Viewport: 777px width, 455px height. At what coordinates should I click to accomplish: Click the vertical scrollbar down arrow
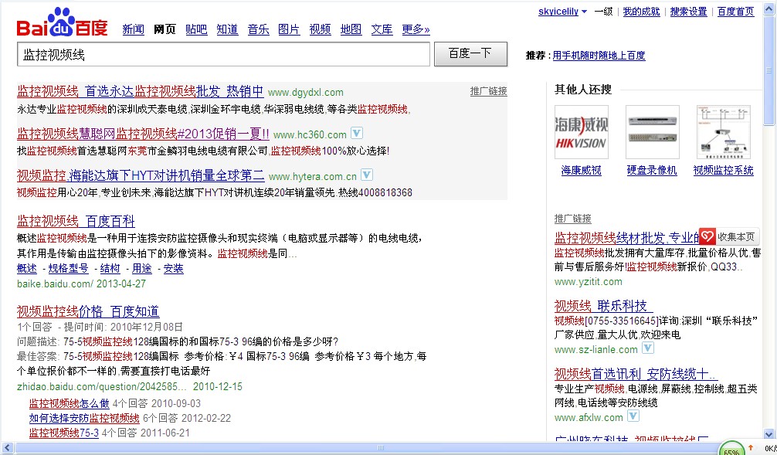tap(769, 434)
